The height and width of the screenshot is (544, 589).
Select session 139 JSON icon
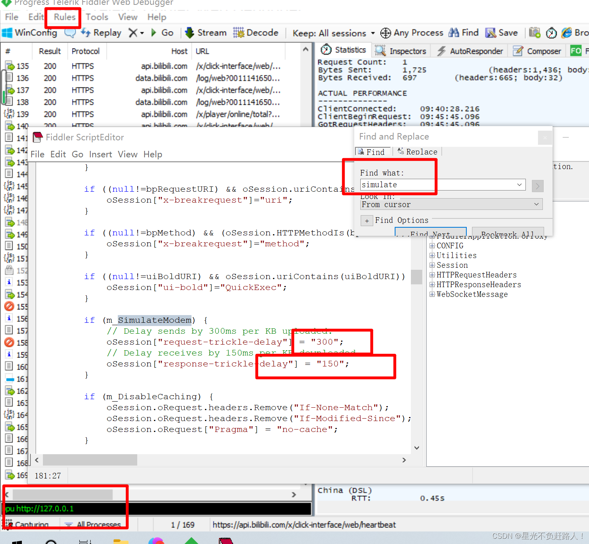pyautogui.click(x=9, y=114)
